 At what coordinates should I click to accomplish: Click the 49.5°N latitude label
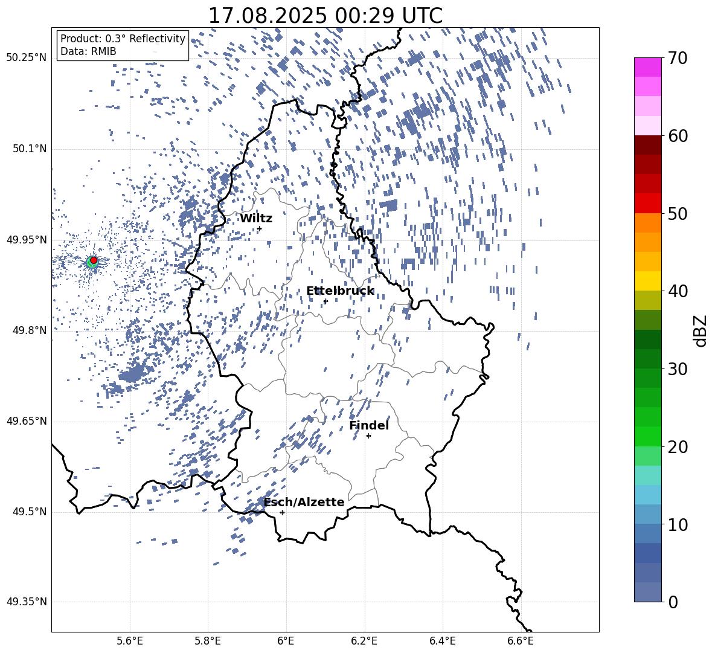pyautogui.click(x=30, y=512)
